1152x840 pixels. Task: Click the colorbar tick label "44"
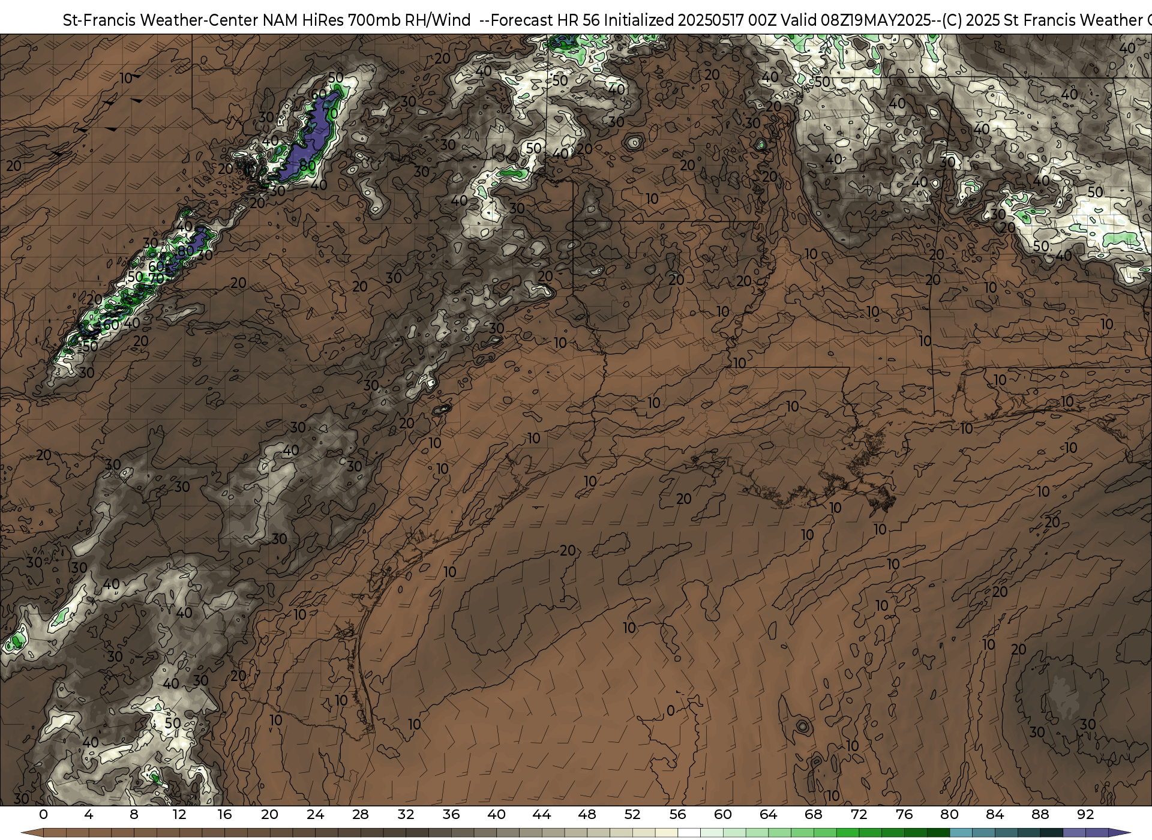[x=542, y=814]
